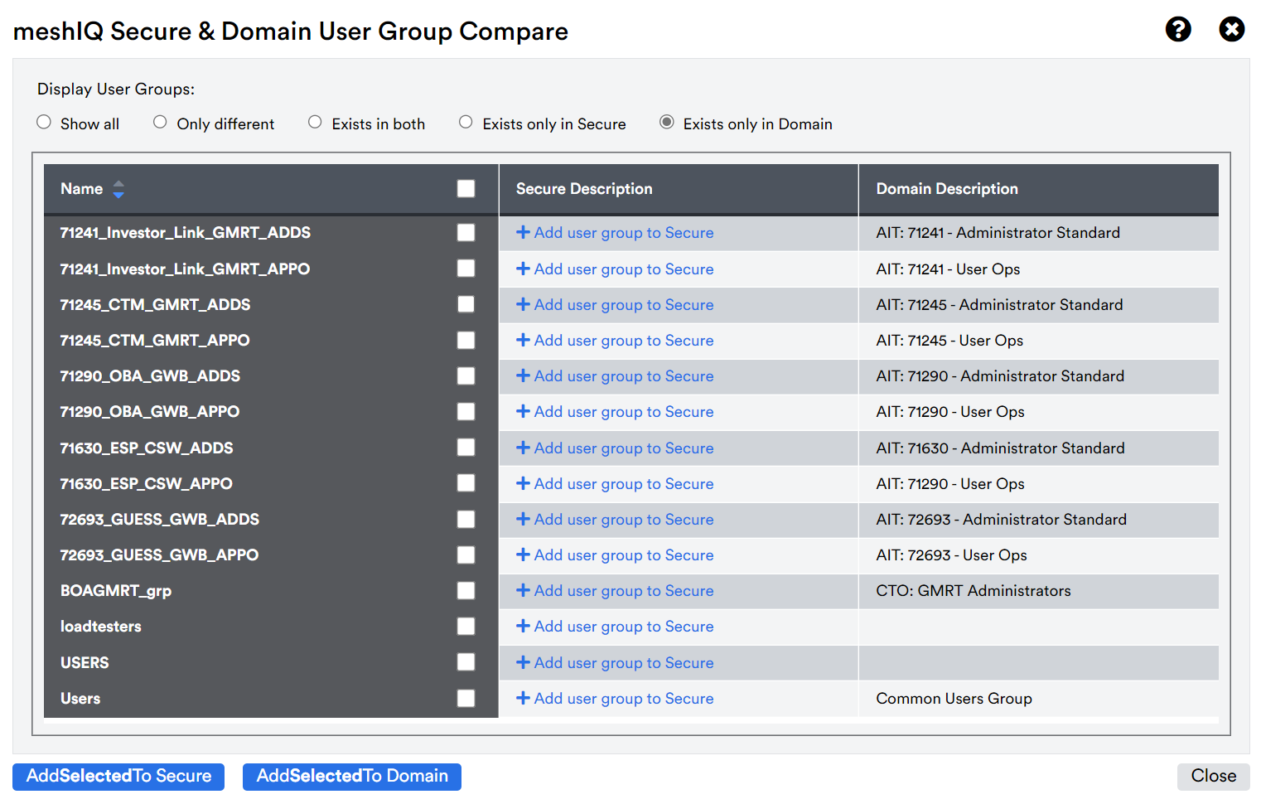Click the Name column sort arrows
The image size is (1261, 804).
(118, 189)
